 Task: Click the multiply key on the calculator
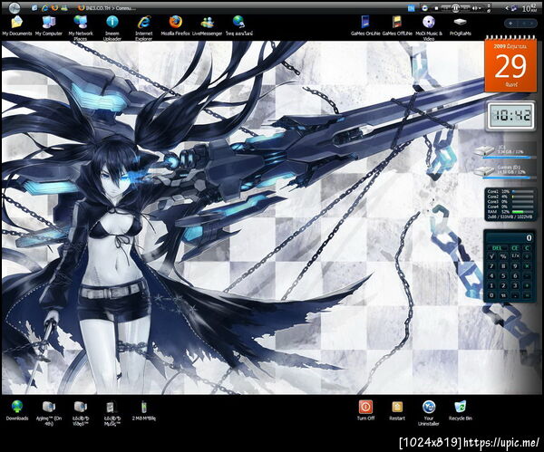click(527, 266)
